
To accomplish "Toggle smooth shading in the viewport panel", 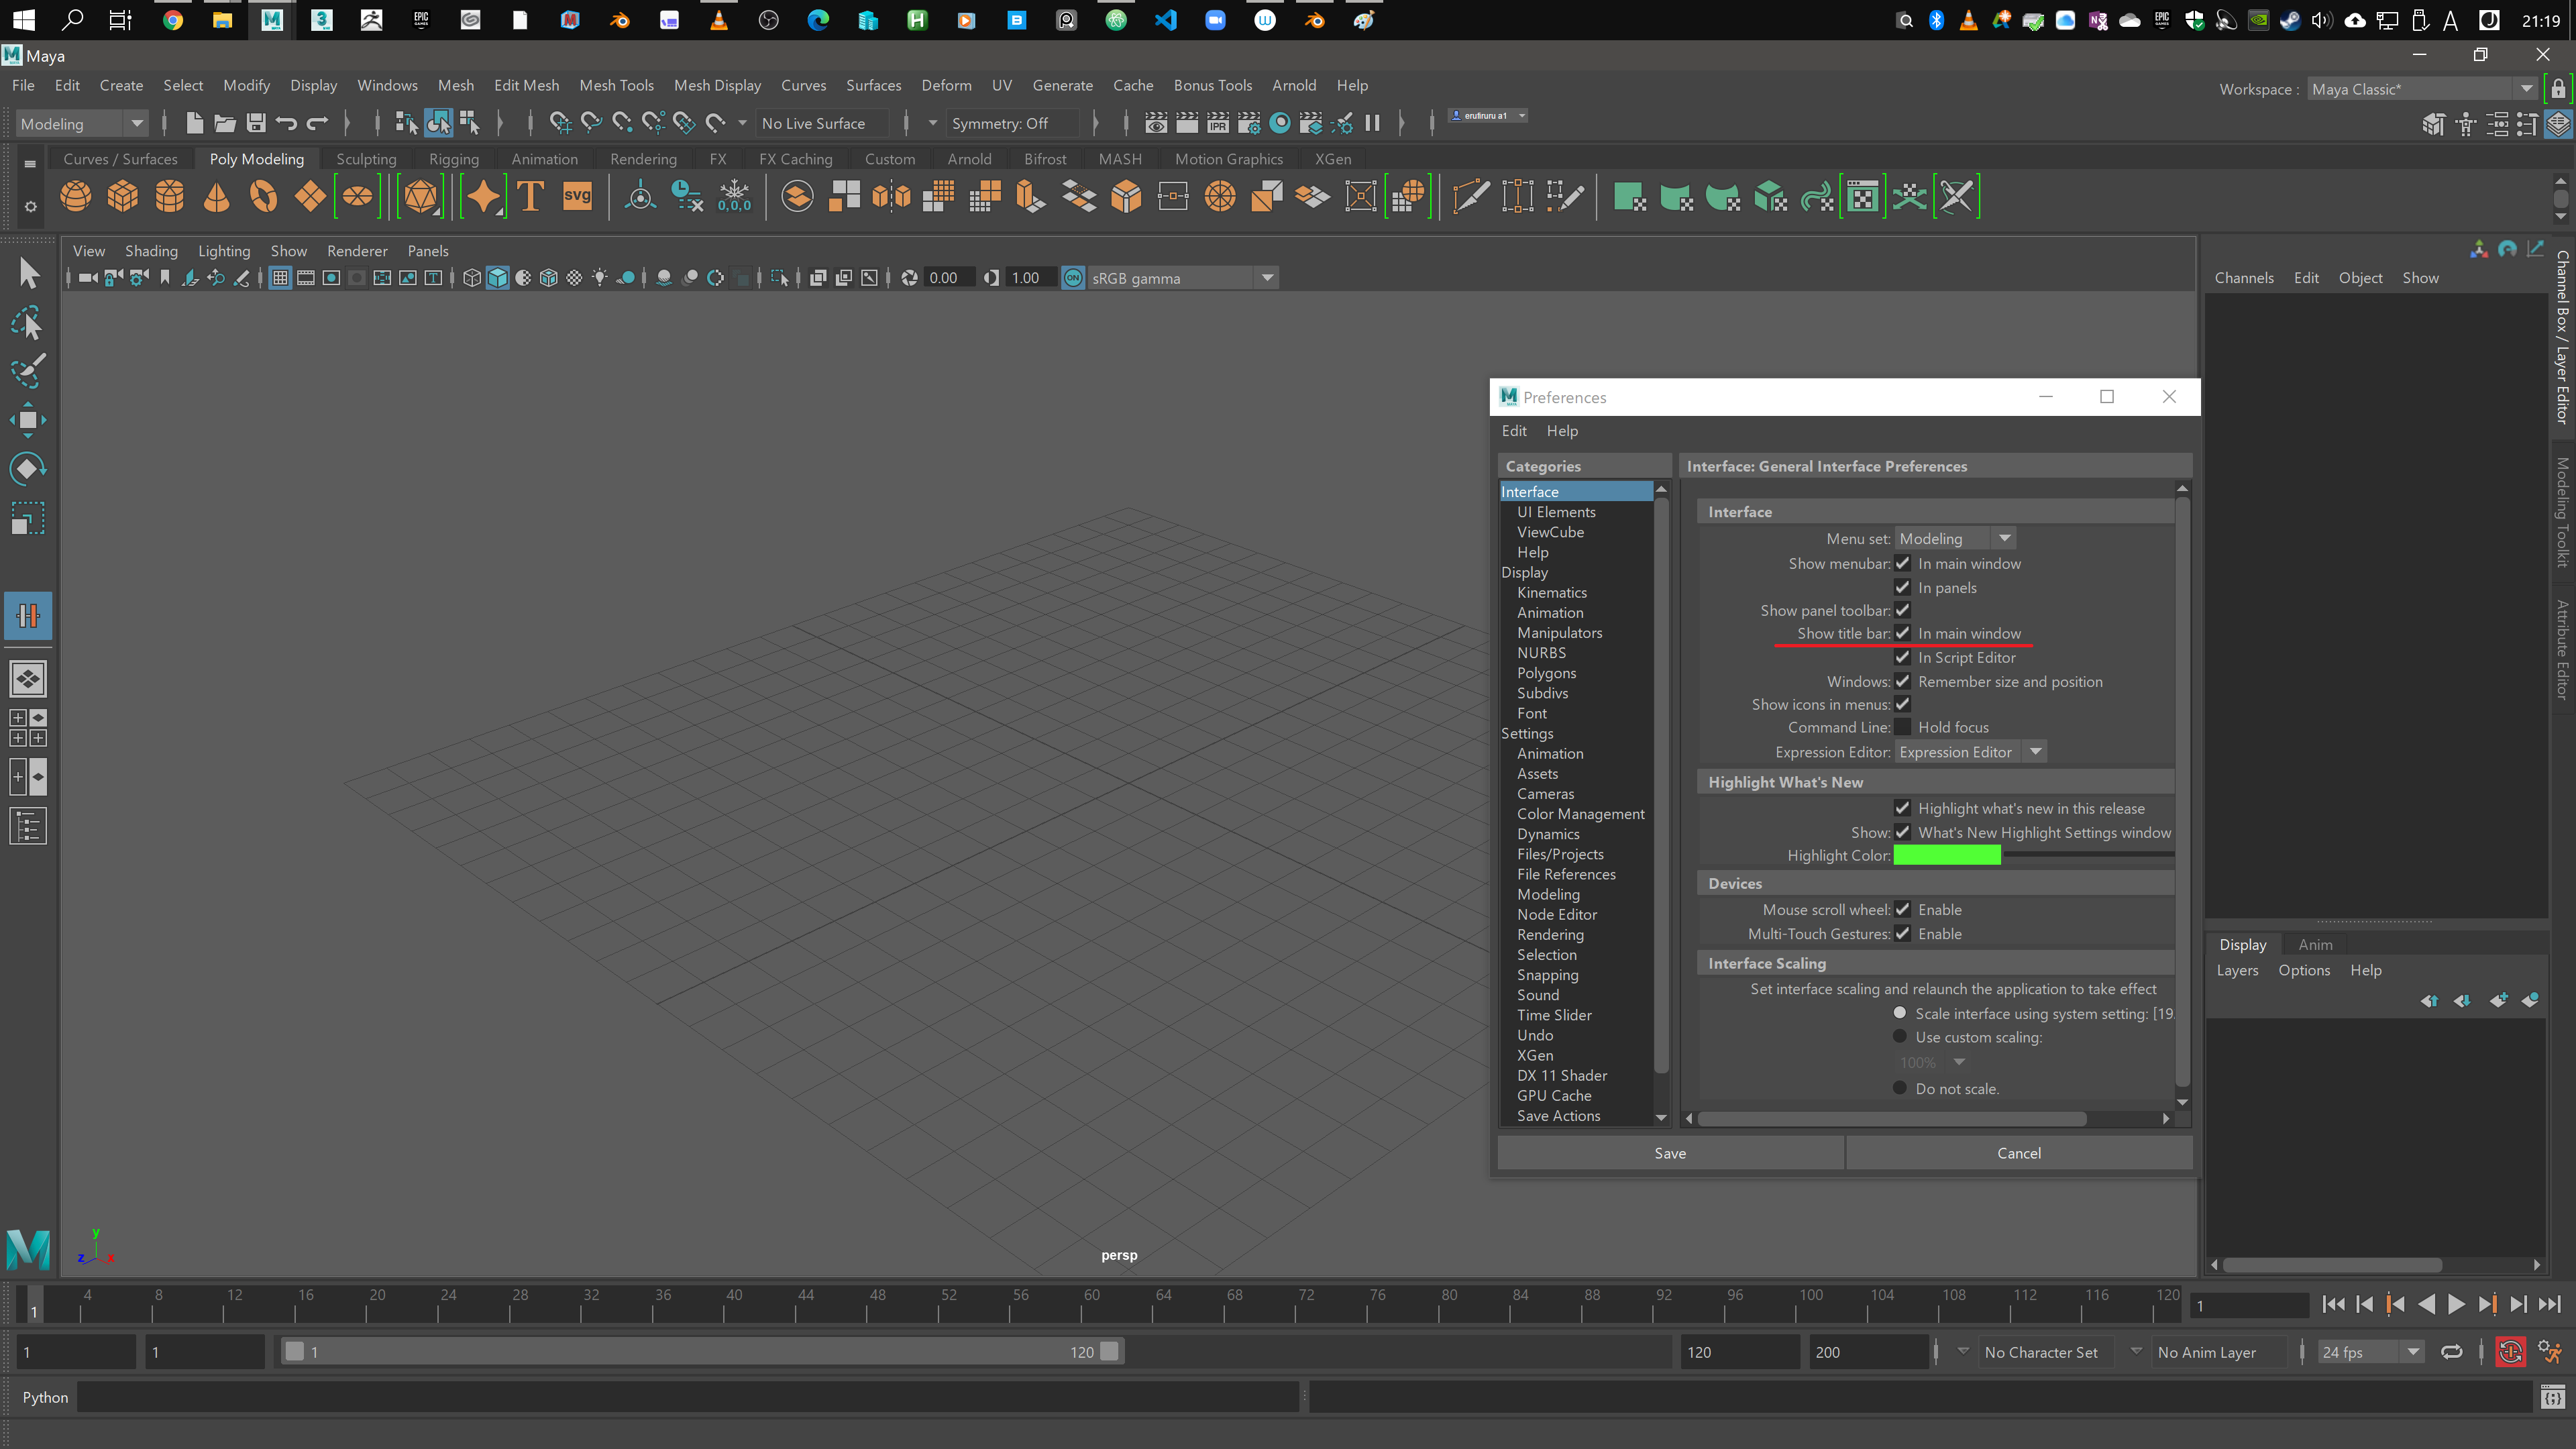I will pyautogui.click(x=497, y=278).
